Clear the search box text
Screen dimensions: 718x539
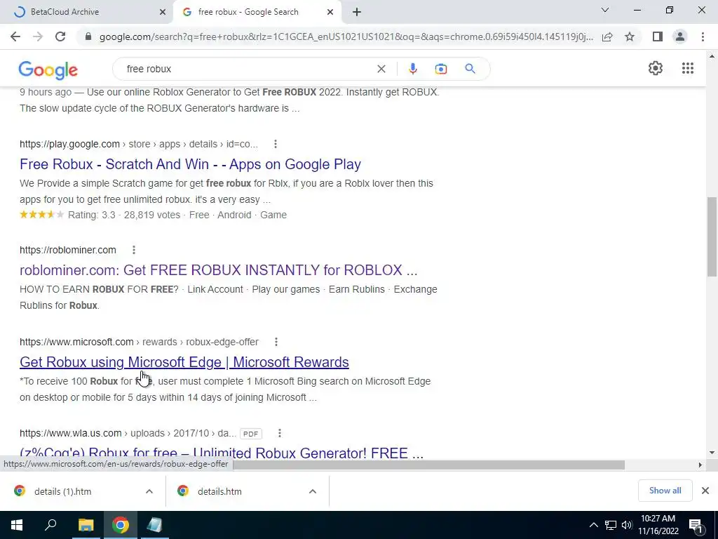click(x=381, y=69)
